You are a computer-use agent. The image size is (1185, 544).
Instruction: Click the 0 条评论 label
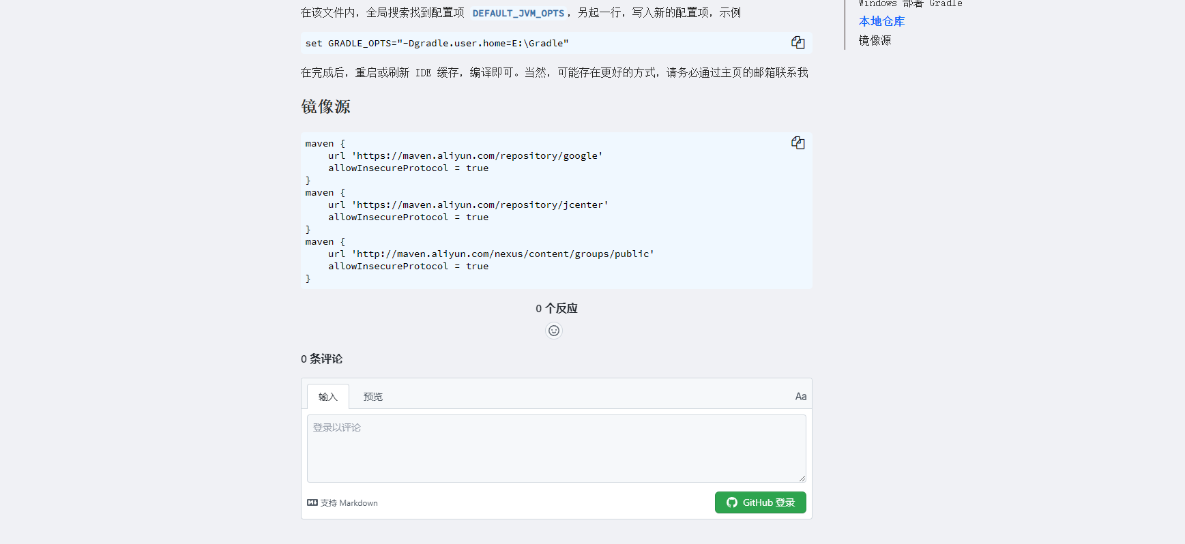click(321, 359)
